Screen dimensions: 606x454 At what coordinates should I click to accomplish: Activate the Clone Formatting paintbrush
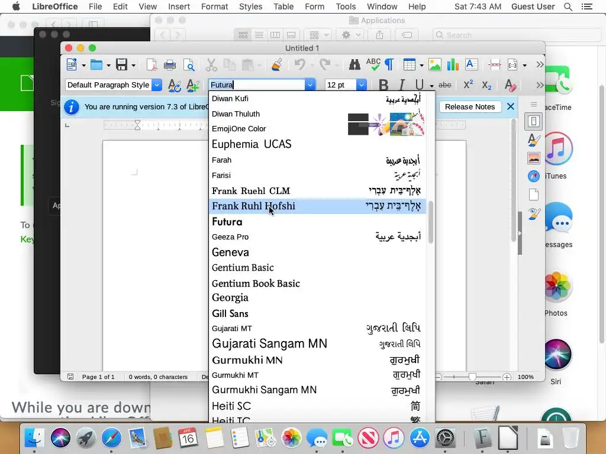pyautogui.click(x=277, y=64)
